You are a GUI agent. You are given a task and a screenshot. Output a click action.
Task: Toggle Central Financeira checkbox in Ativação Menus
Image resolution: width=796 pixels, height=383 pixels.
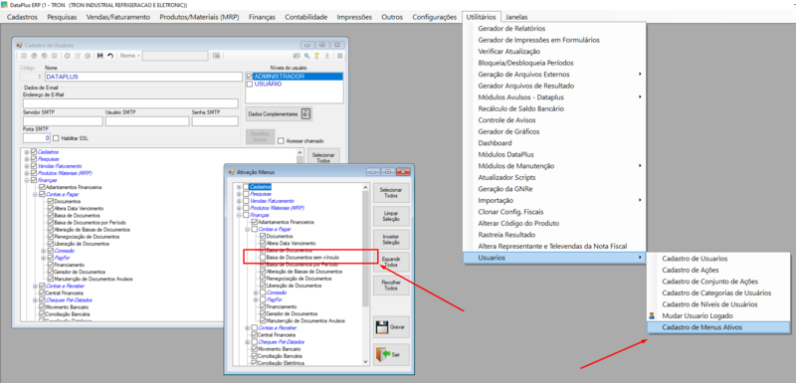click(x=255, y=335)
